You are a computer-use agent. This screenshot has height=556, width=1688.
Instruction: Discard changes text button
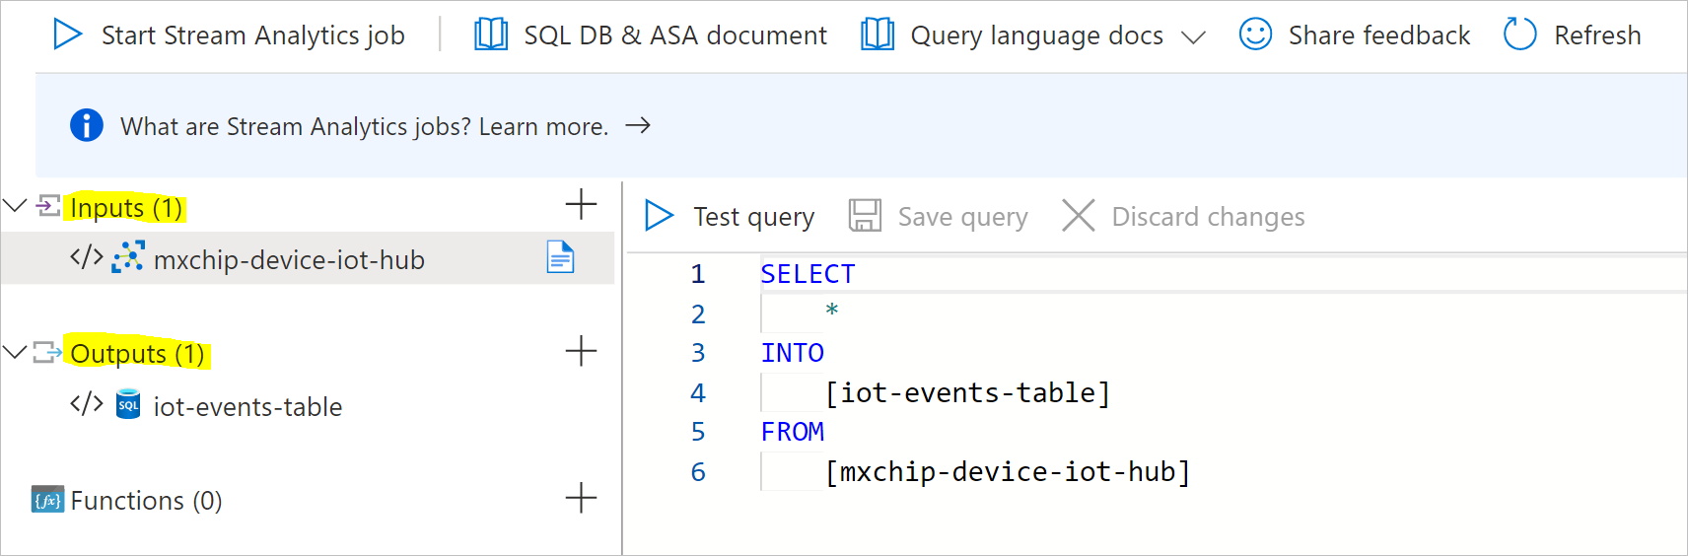click(1208, 217)
